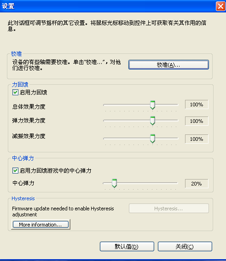
Task: Click the 弹力效果力度 slider track's left end
Action: point(105,121)
